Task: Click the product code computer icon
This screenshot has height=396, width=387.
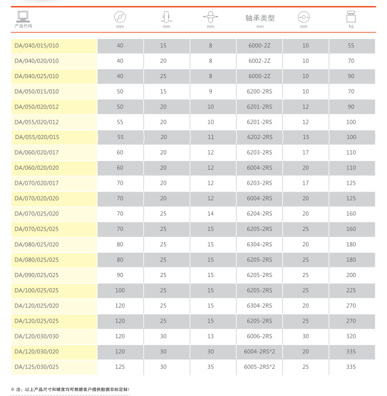Action: [23, 17]
